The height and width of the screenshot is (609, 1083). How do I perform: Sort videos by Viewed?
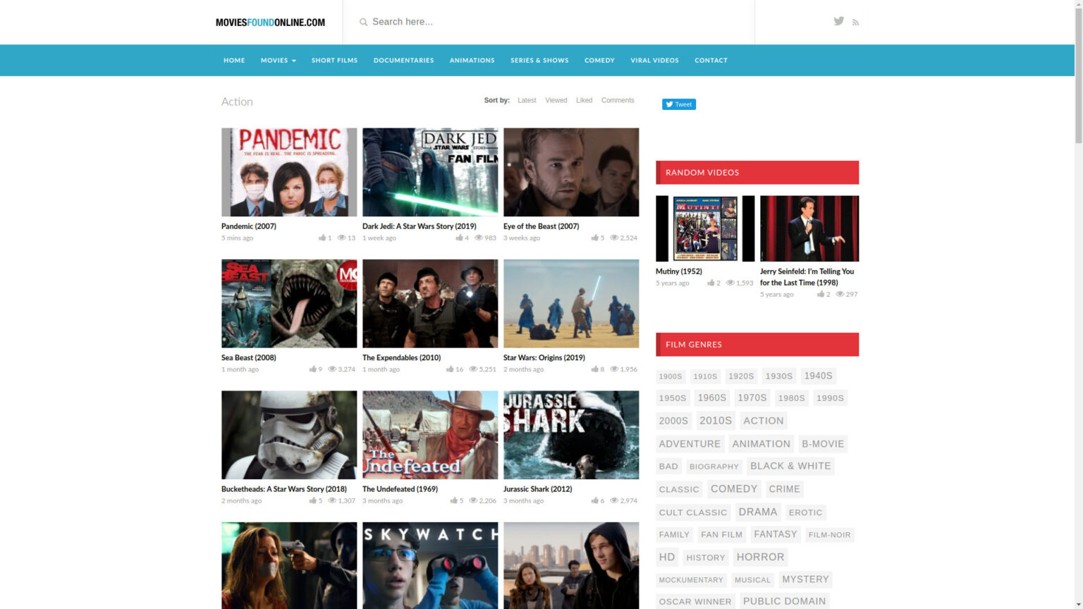556,100
